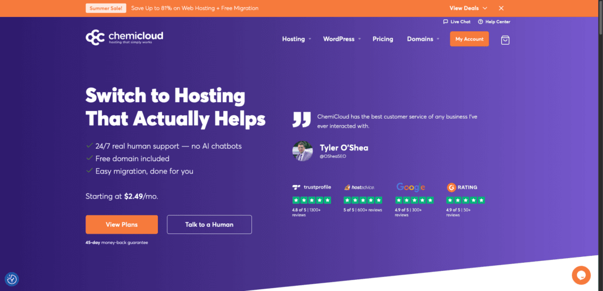This screenshot has width=603, height=291.
Task: Click the Google five-star rating
Action: point(414,200)
